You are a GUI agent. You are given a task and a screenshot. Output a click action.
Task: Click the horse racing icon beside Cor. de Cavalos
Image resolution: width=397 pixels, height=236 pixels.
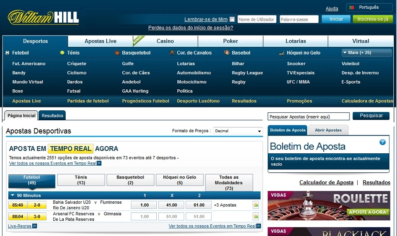pyautogui.click(x=172, y=53)
